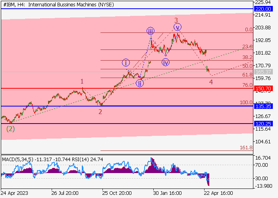Click the circled wave iv label

coord(166,63)
